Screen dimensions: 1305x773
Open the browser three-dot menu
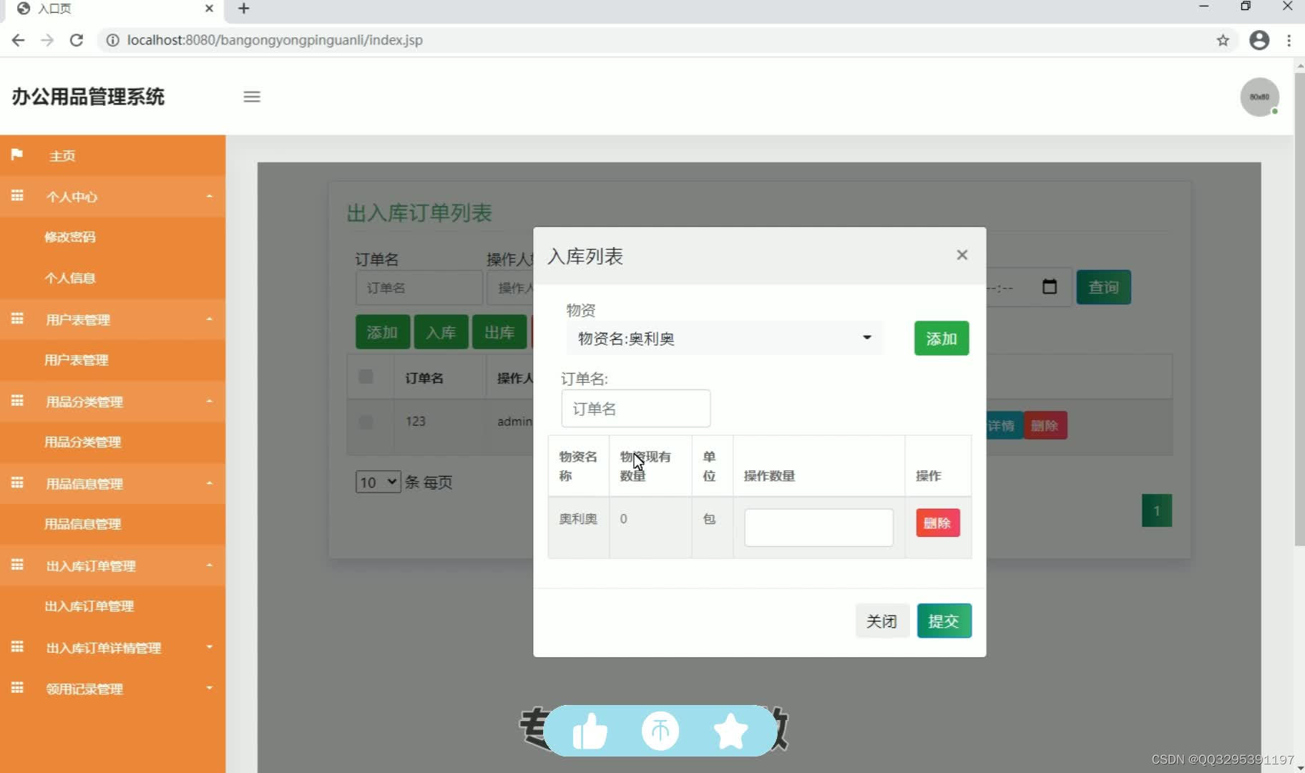1289,40
